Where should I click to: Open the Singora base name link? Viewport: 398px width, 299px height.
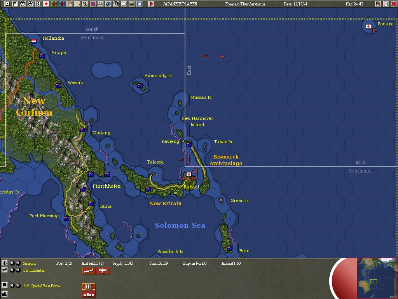pyautogui.click(x=29, y=263)
